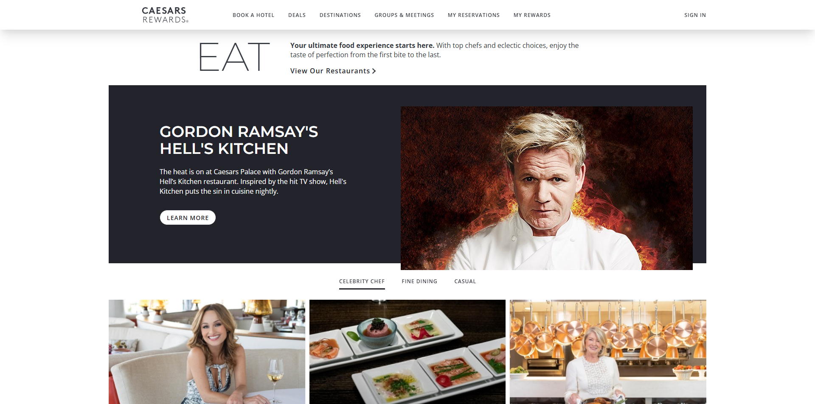Click the large EAT heading

[234, 57]
